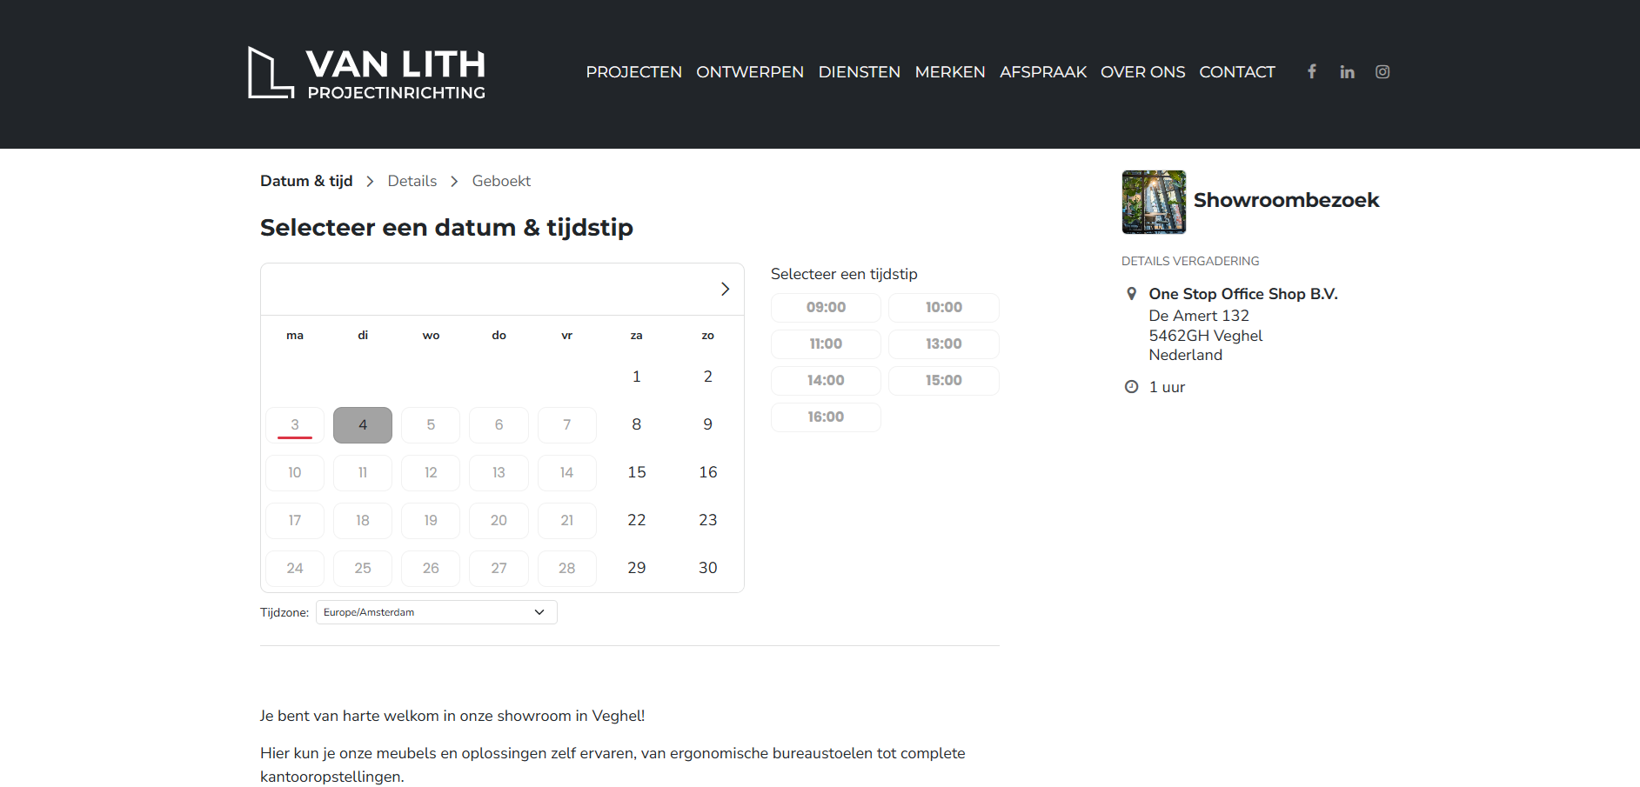Expand the Tijdzone Europe/Amsterdam dropdown
1640x787 pixels.
tap(436, 612)
